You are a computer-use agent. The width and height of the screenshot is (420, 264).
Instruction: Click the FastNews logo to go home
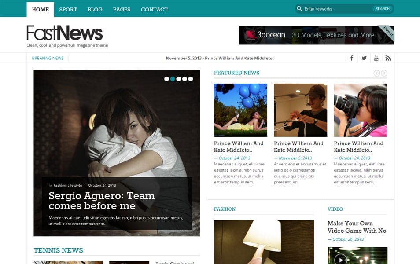click(64, 33)
